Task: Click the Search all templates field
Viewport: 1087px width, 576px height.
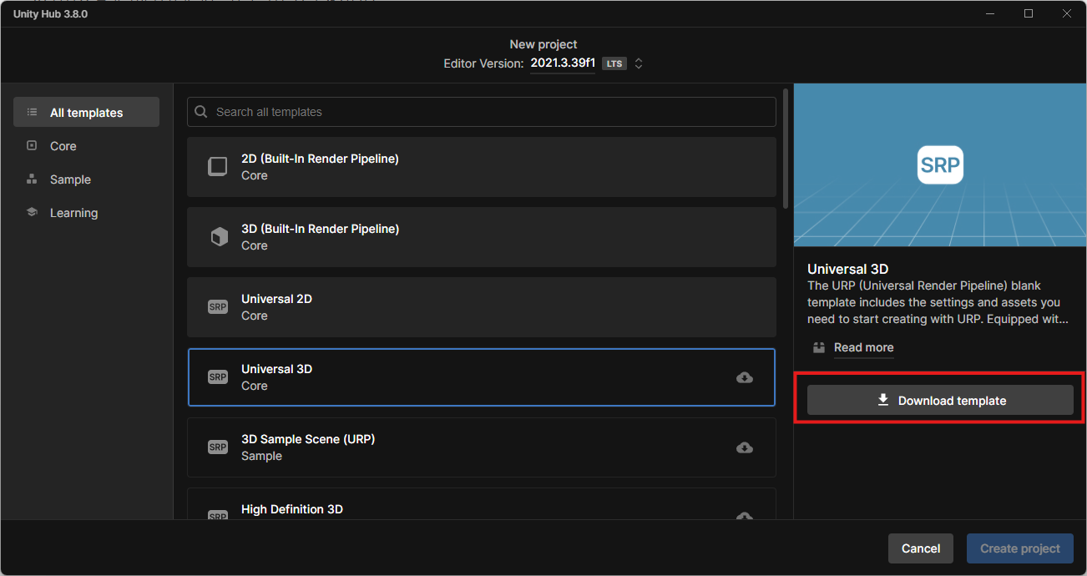Action: (482, 112)
